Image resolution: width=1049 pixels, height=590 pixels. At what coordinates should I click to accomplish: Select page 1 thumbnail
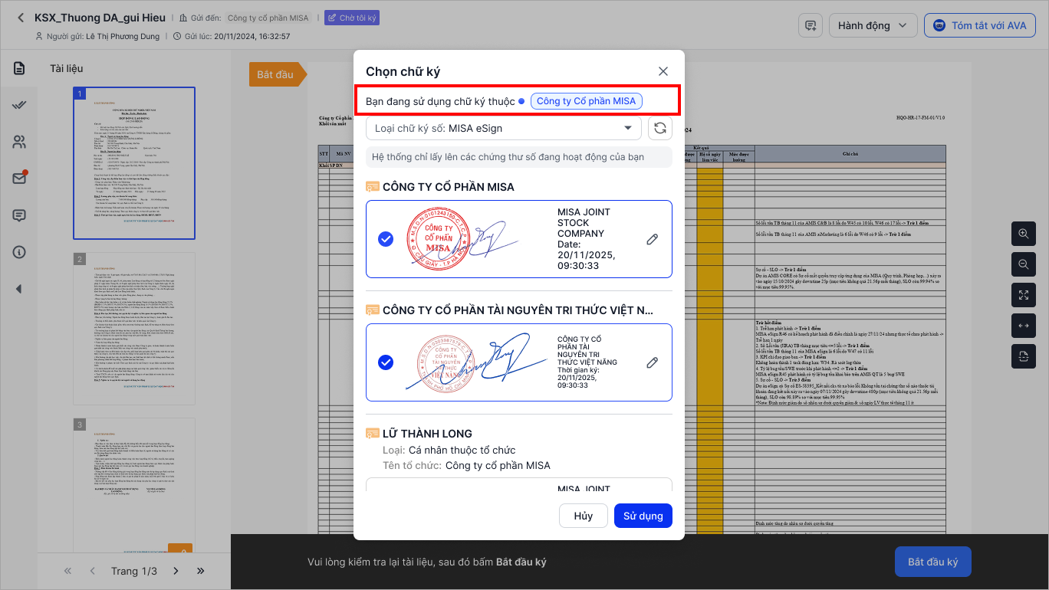tap(134, 163)
